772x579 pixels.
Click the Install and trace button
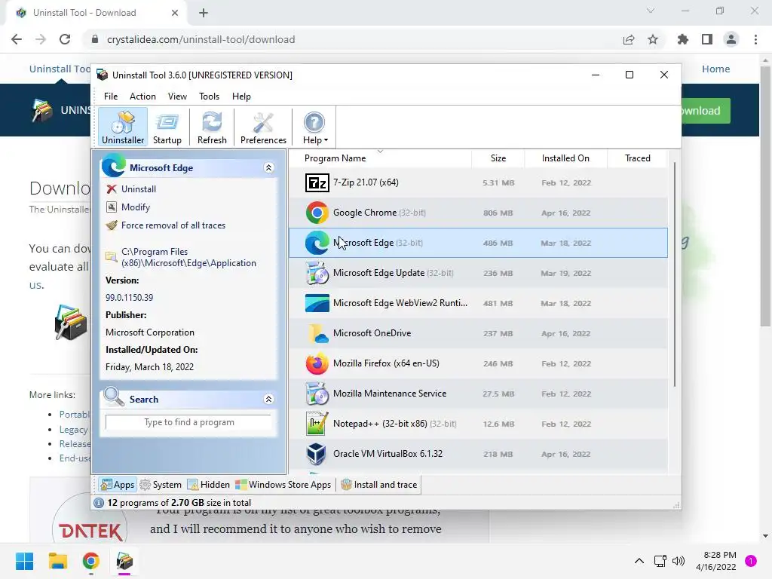(379, 485)
